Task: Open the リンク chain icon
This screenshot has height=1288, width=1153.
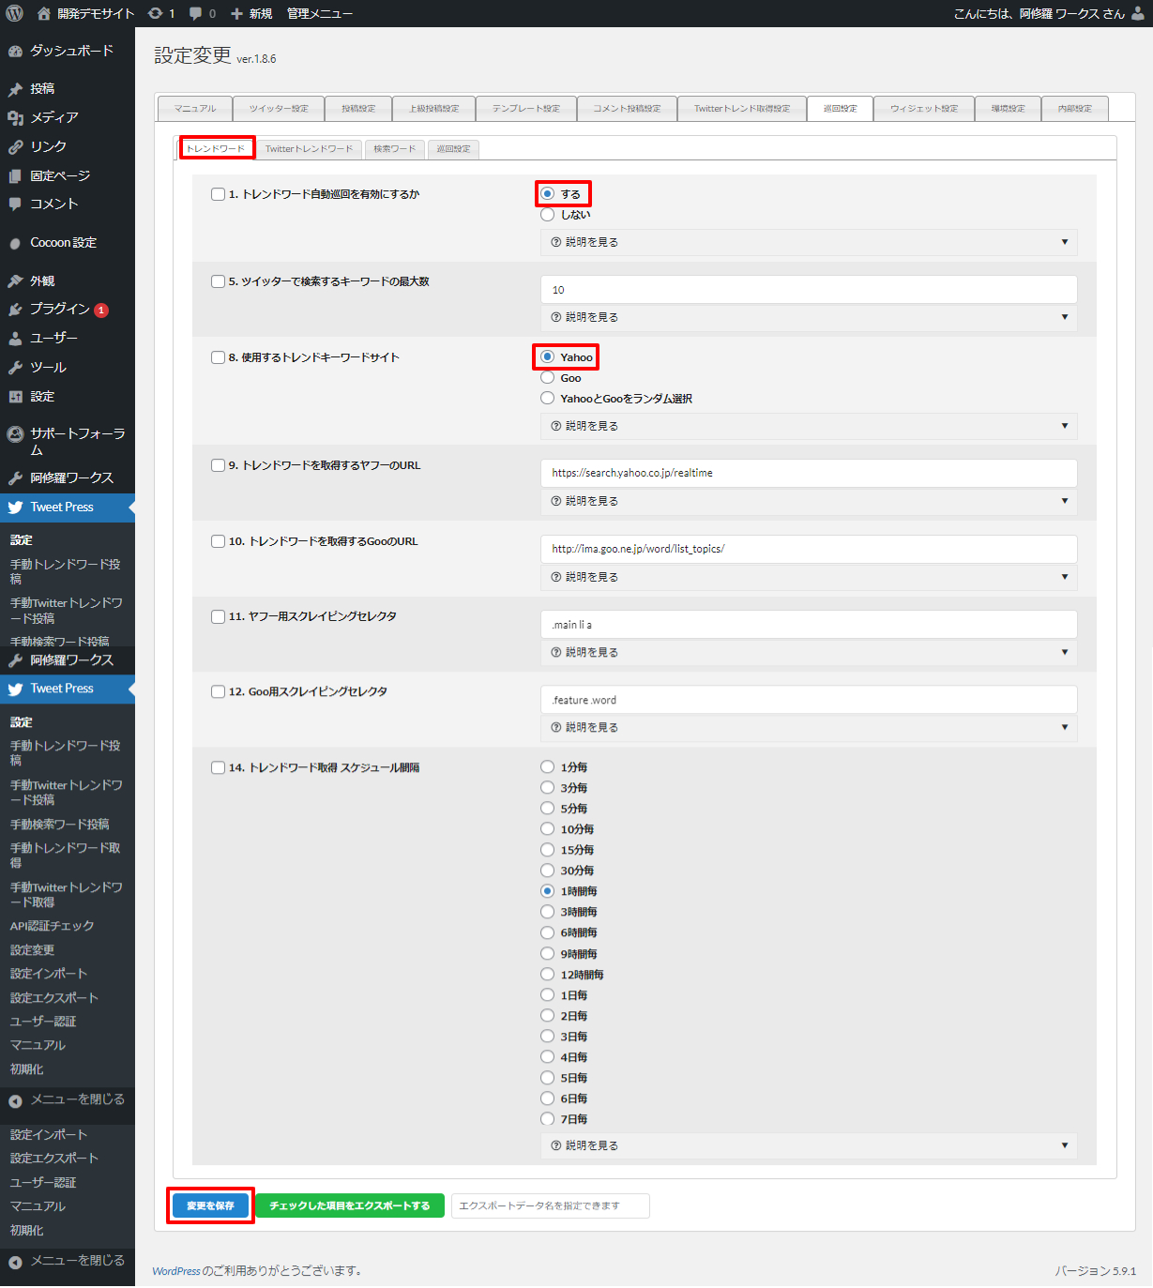Action: pos(15,146)
